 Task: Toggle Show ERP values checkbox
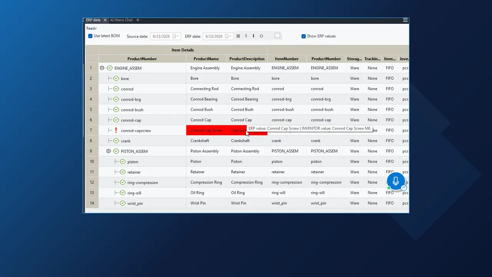click(304, 36)
